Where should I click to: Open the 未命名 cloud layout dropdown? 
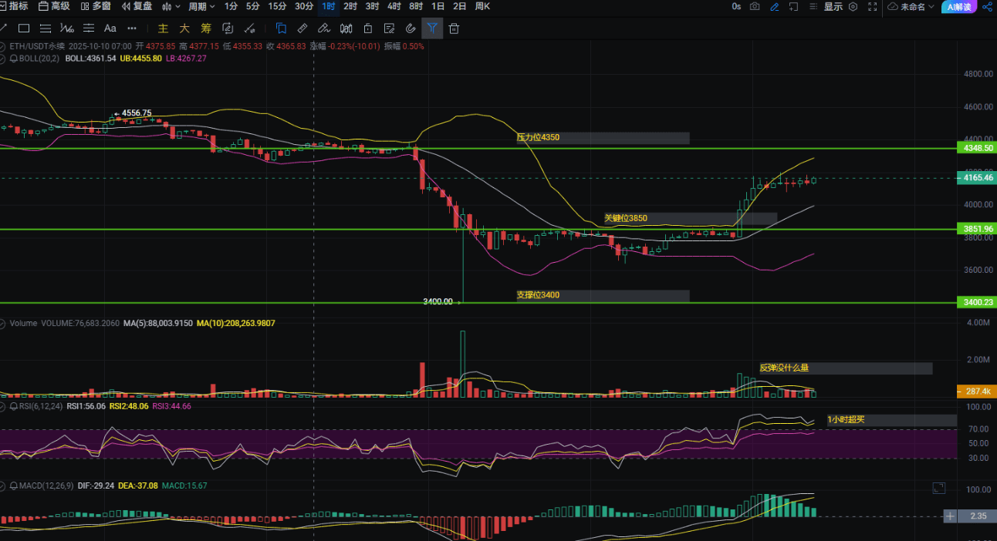pyautogui.click(x=911, y=6)
